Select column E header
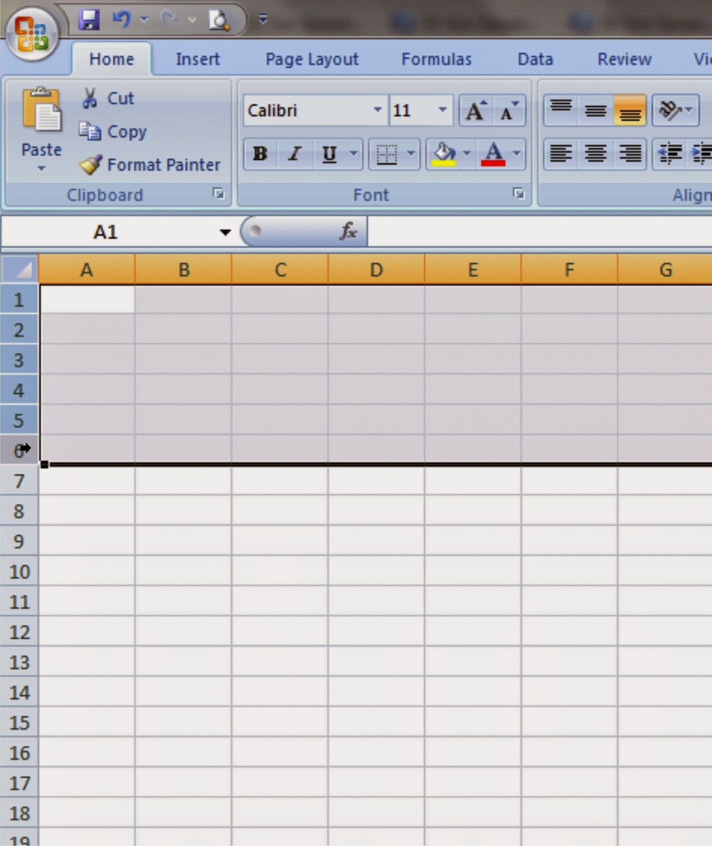The image size is (712, 846). click(x=473, y=270)
